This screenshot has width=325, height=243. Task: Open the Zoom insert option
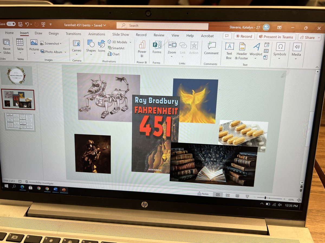pyautogui.click(x=172, y=49)
